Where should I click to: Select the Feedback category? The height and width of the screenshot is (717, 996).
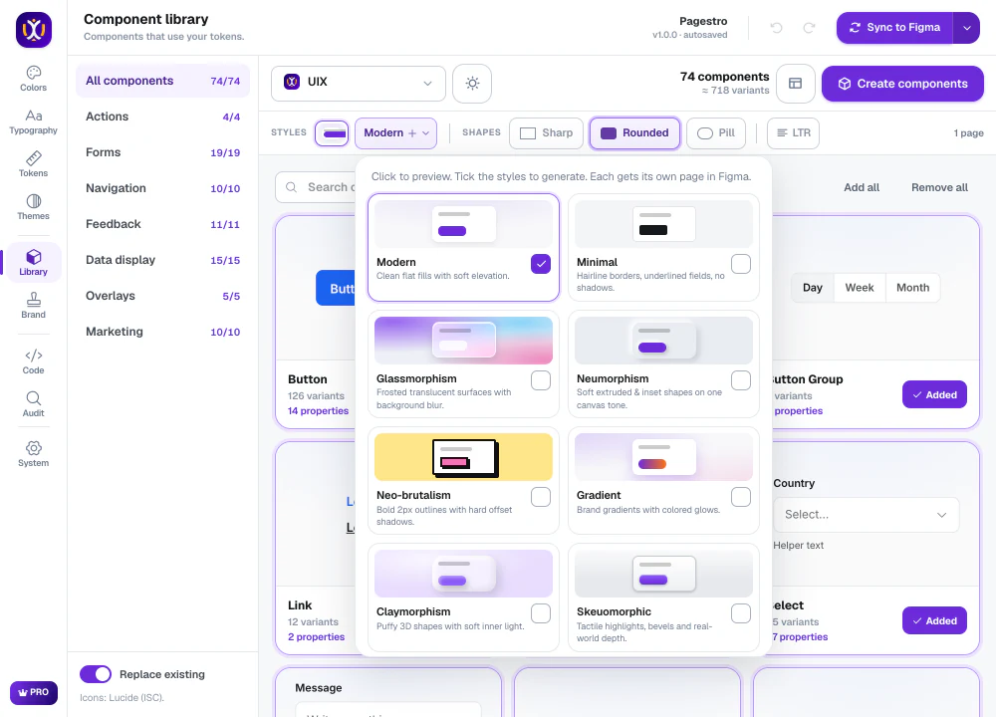click(x=162, y=224)
